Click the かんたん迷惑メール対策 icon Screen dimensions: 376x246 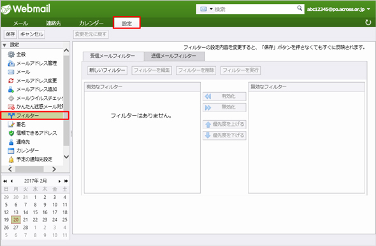[x=11, y=107]
